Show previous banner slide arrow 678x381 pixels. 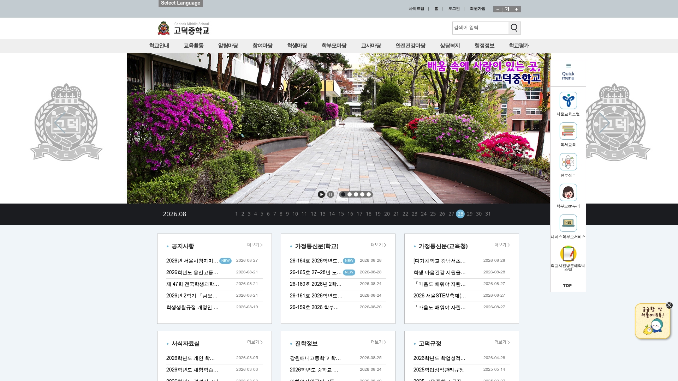pos(60,123)
